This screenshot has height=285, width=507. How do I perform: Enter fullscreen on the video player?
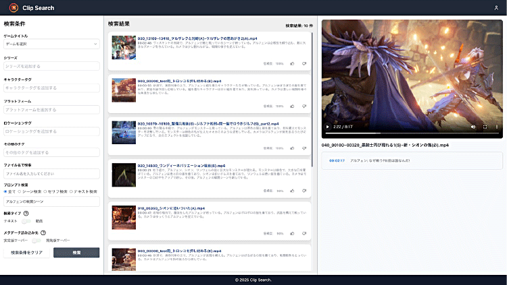(x=485, y=127)
